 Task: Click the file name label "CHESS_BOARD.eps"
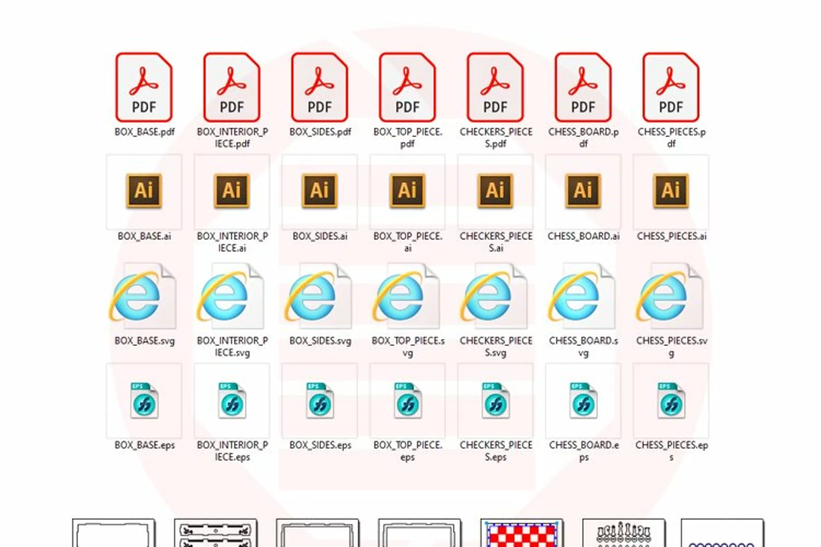coord(584,451)
